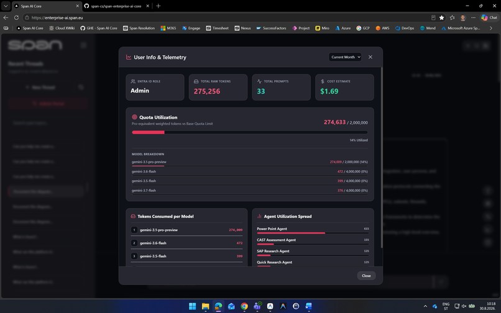Open the browser favorites list icon
This screenshot has height=313, width=501.
(x=452, y=17)
